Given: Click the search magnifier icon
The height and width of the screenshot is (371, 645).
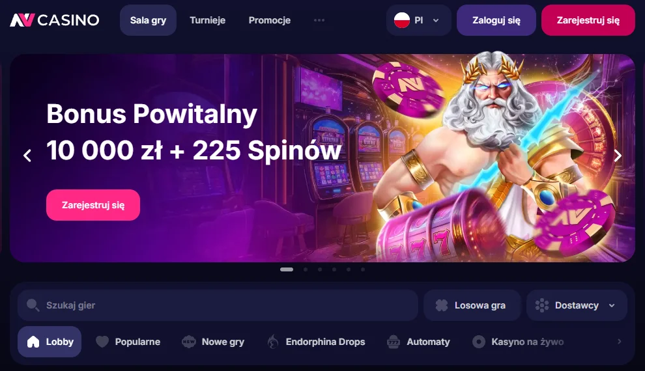Looking at the screenshot, I should click(x=33, y=305).
